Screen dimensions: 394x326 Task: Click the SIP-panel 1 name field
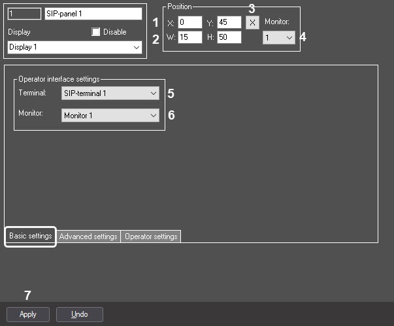click(93, 13)
